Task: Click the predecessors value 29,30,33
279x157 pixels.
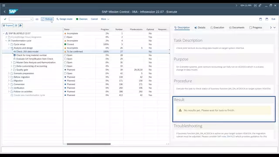Action: coord(138,70)
